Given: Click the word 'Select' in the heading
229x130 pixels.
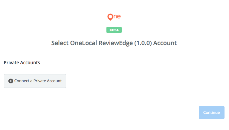Looking at the screenshot, I should tap(60, 43).
